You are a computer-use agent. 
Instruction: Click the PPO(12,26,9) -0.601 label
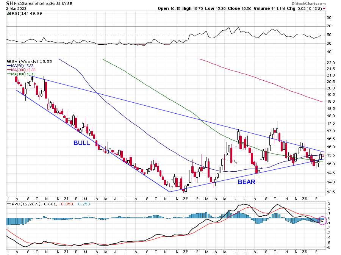[31, 204]
